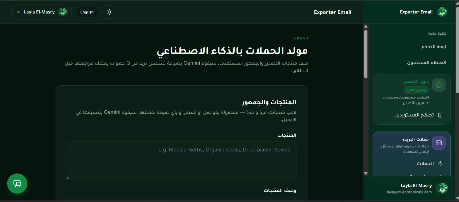The image size is (459, 202).
Task: Click the lightning bolt icon beside الحملات
Action: [x=440, y=164]
